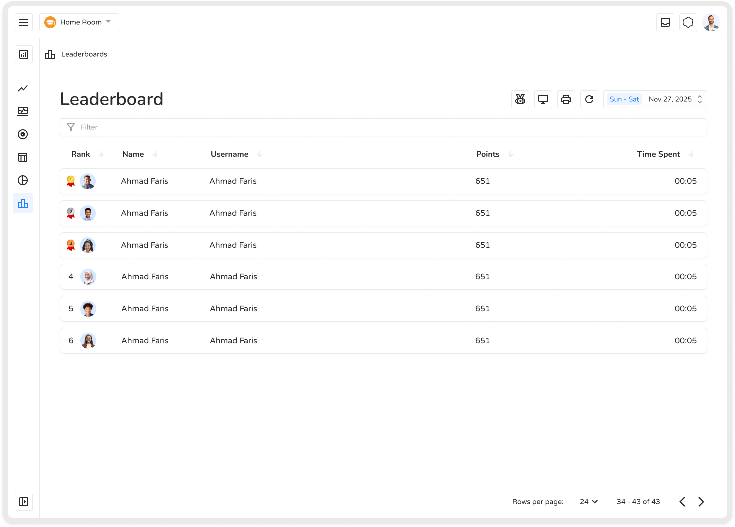Open the table view icon in sidebar
Viewport: 735px width, 527px height.
click(23, 157)
